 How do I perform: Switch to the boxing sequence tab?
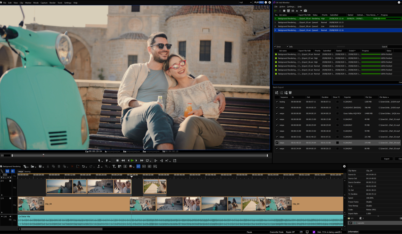click(x=27, y=171)
